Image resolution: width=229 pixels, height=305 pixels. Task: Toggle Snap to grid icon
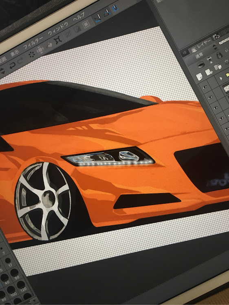click(x=115, y=9)
